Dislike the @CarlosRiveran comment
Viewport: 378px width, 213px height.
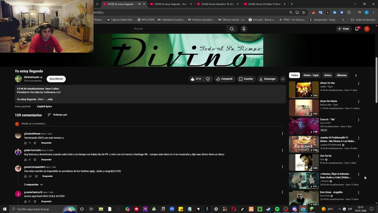[35, 143]
